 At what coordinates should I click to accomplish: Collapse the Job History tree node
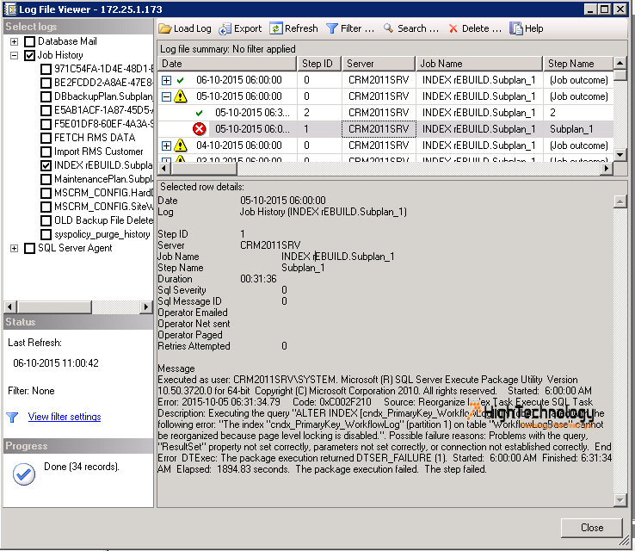14,55
